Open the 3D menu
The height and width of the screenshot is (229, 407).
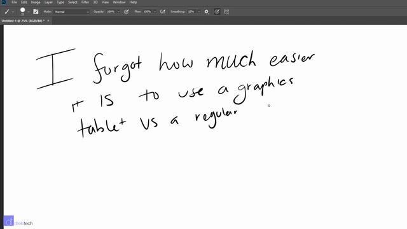[95, 3]
